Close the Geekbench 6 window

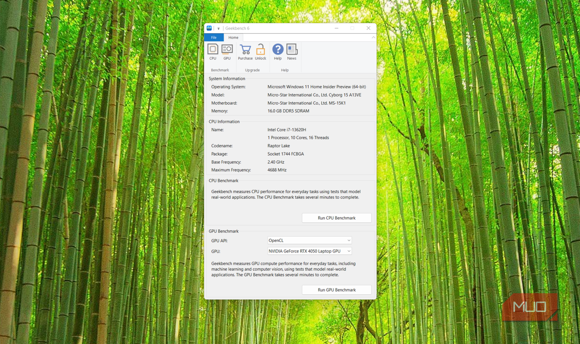(368, 28)
